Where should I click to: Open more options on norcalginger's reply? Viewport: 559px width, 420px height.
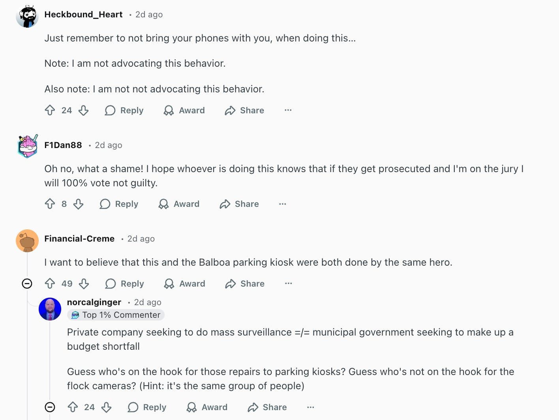(311, 407)
